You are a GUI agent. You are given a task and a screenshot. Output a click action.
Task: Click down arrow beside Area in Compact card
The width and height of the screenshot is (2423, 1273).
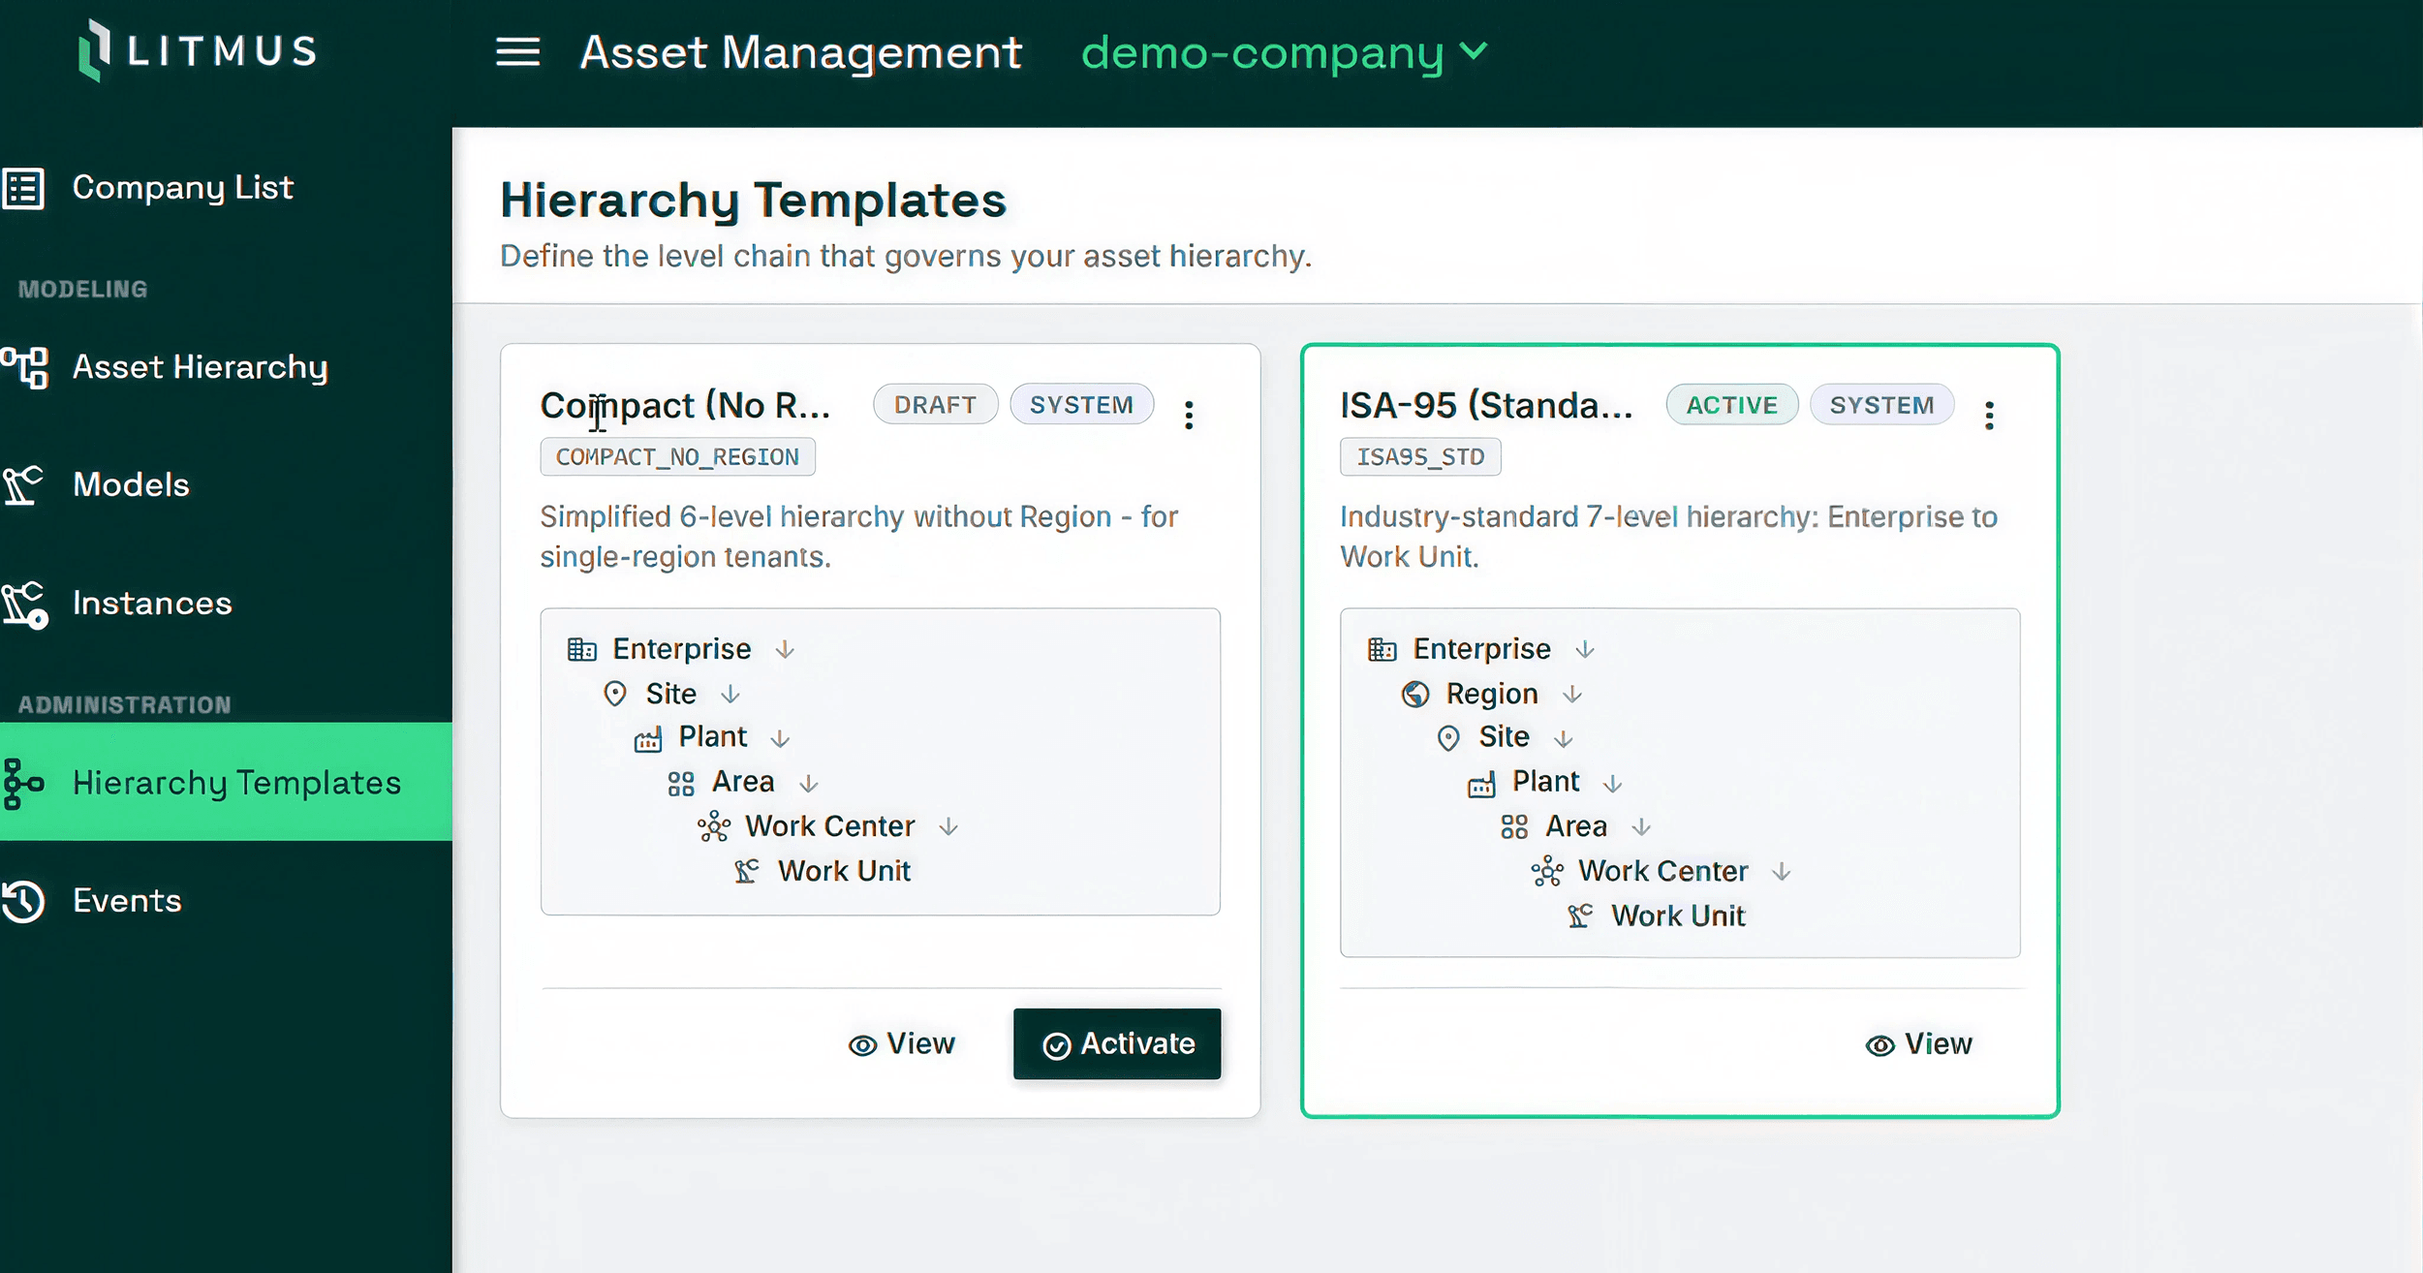click(x=809, y=784)
